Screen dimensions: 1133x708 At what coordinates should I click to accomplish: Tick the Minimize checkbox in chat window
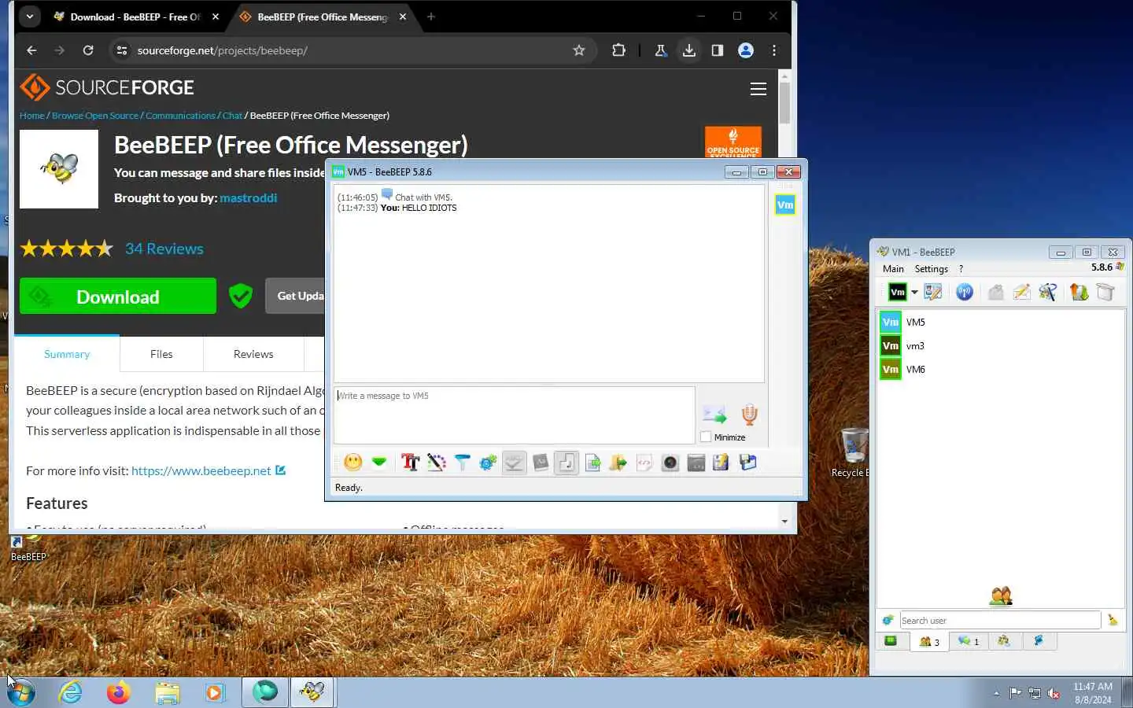[x=706, y=437]
